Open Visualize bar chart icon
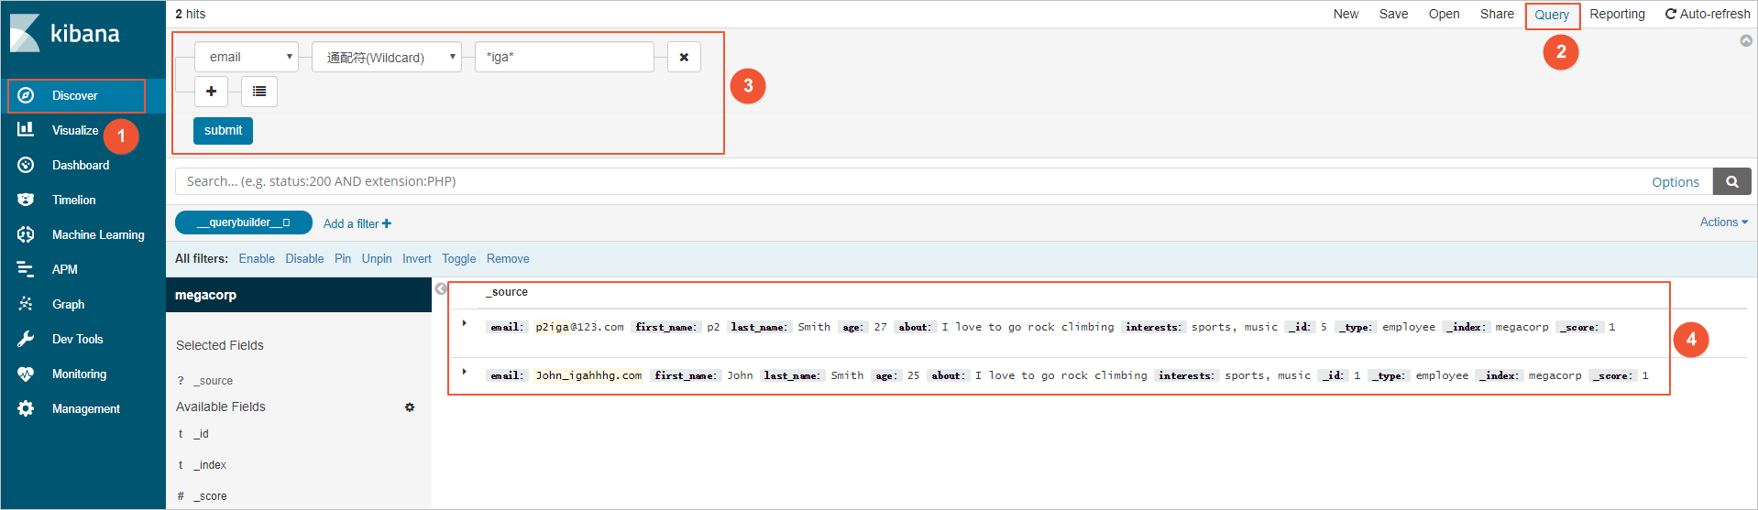 [26, 130]
